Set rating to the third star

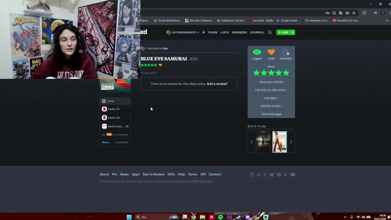click(271, 73)
